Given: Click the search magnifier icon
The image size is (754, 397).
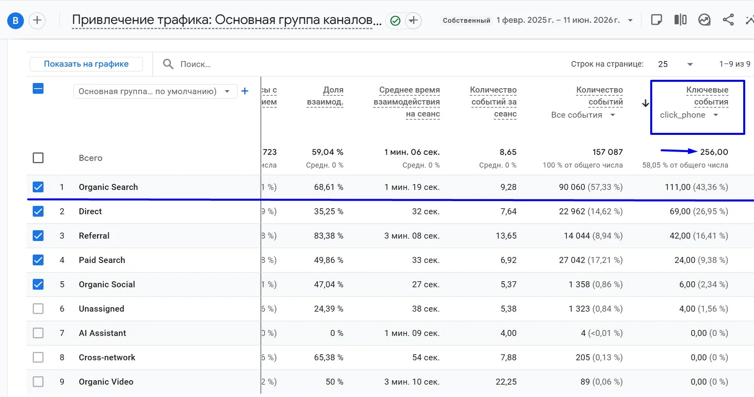Looking at the screenshot, I should (168, 64).
